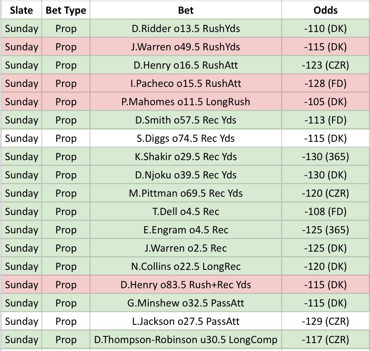Select the M.Pittman o69.5 Rec Yds cell
The image size is (370, 351).
[x=186, y=193]
